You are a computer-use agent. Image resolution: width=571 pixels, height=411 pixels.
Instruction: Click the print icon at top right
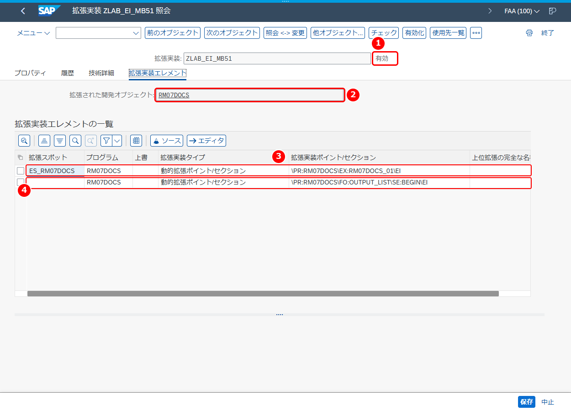point(529,33)
